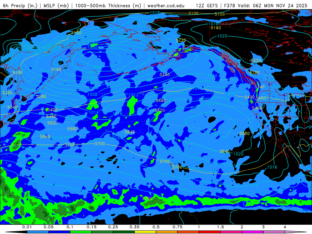Open the weather.cod.edu source label

[x=166, y=5]
